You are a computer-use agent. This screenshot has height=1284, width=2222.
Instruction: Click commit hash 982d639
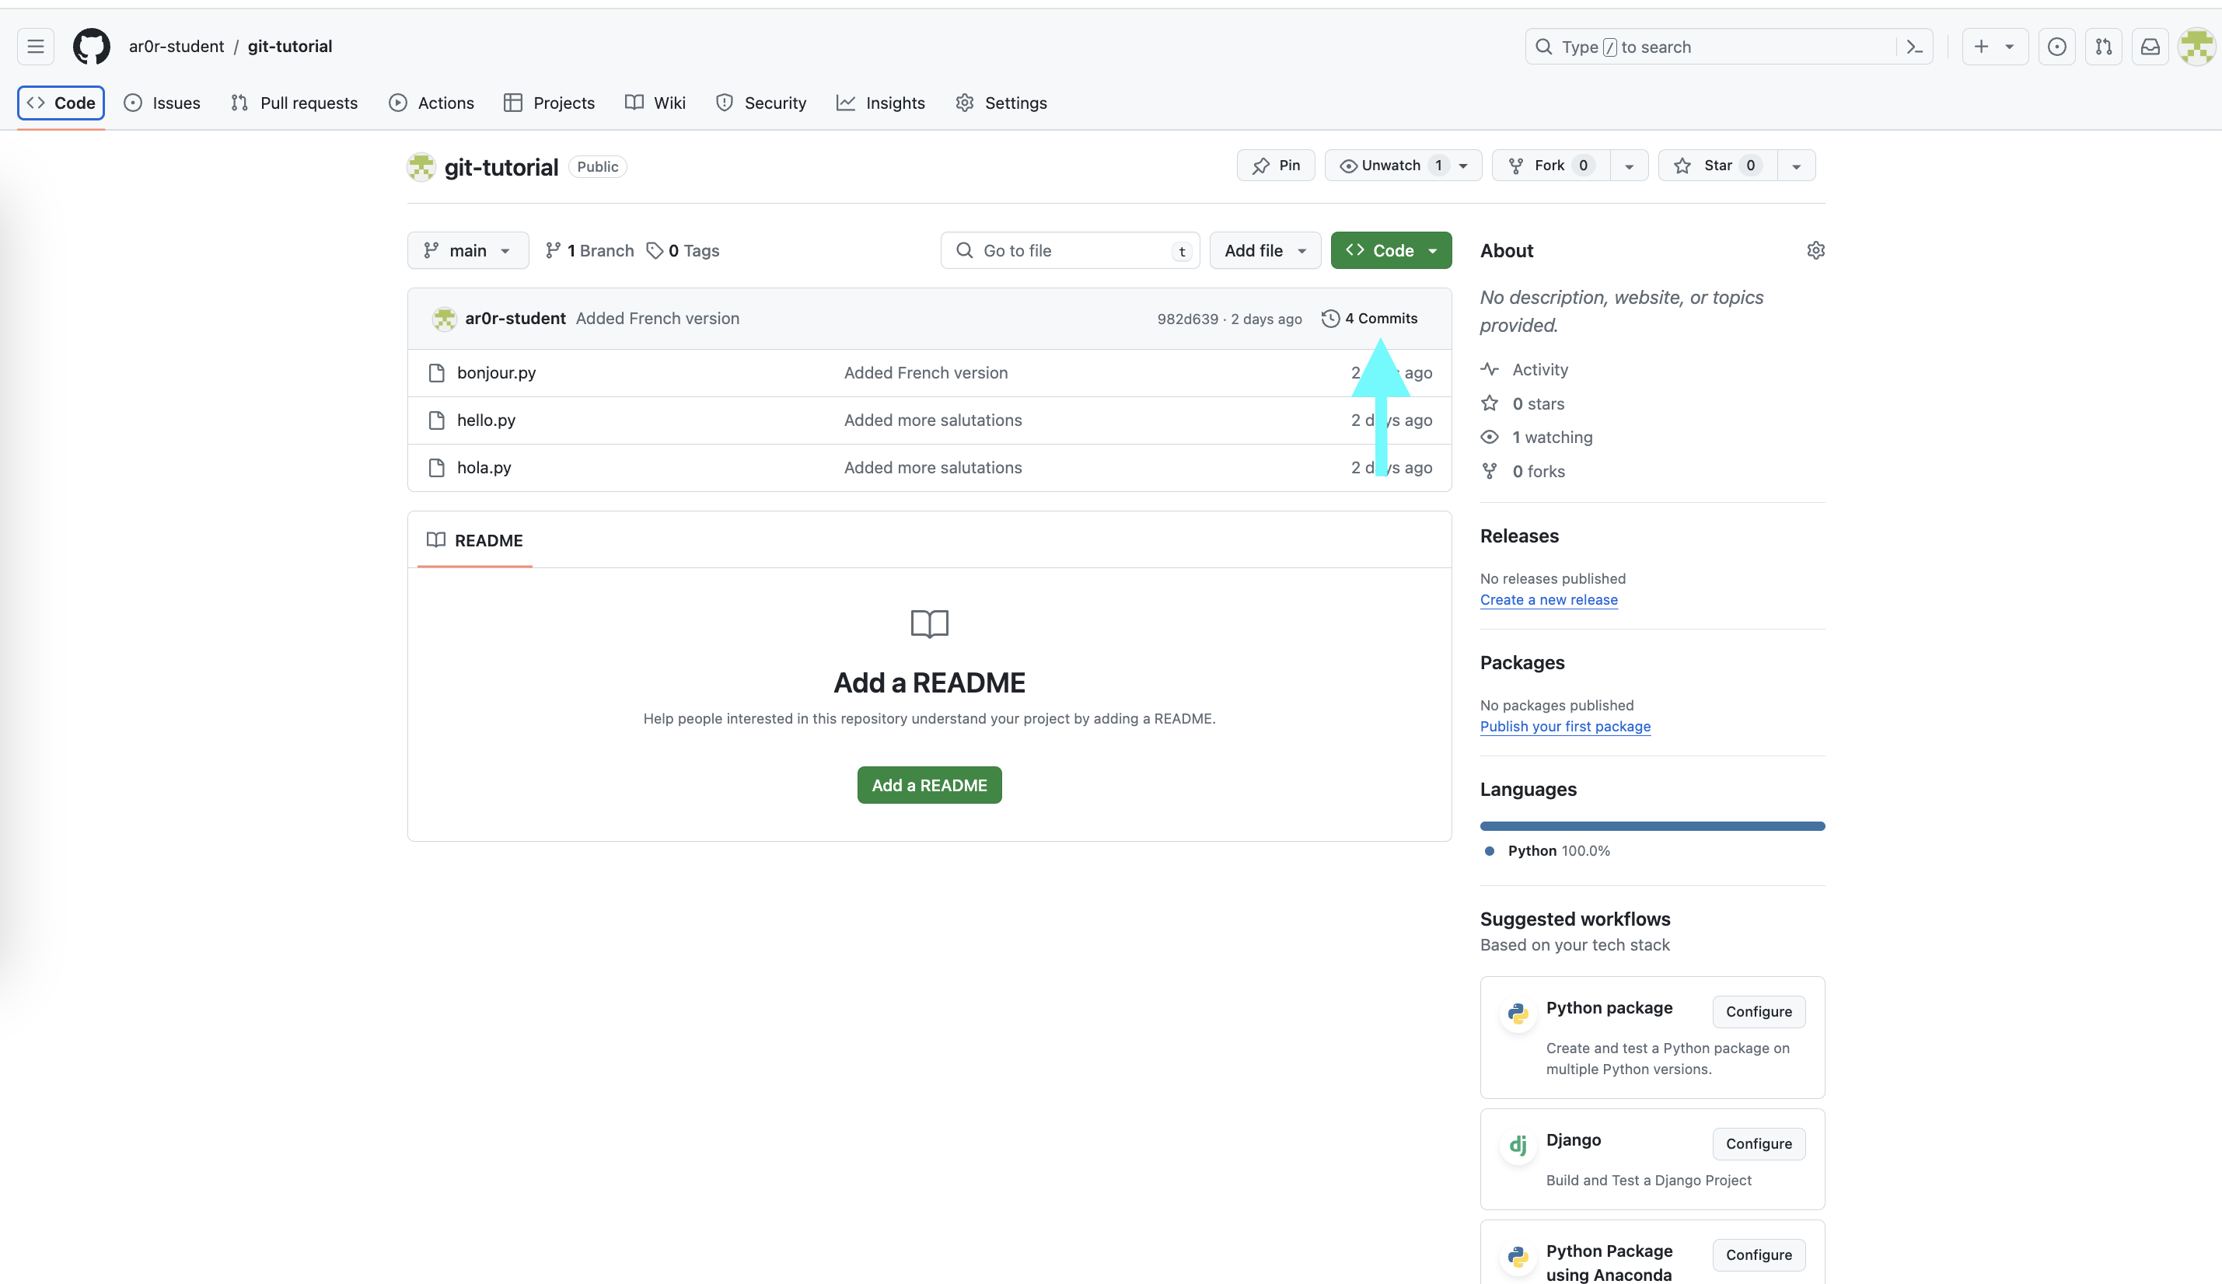tap(1187, 319)
